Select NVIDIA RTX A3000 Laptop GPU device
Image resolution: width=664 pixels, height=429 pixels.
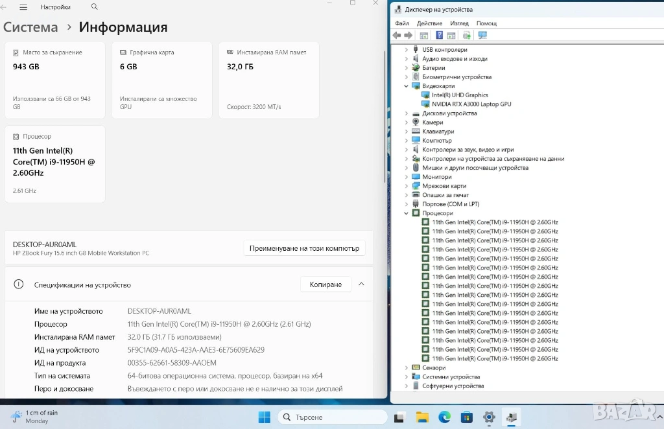(471, 104)
